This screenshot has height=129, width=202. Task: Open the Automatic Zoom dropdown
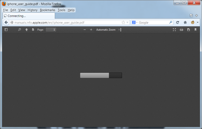click(108, 30)
